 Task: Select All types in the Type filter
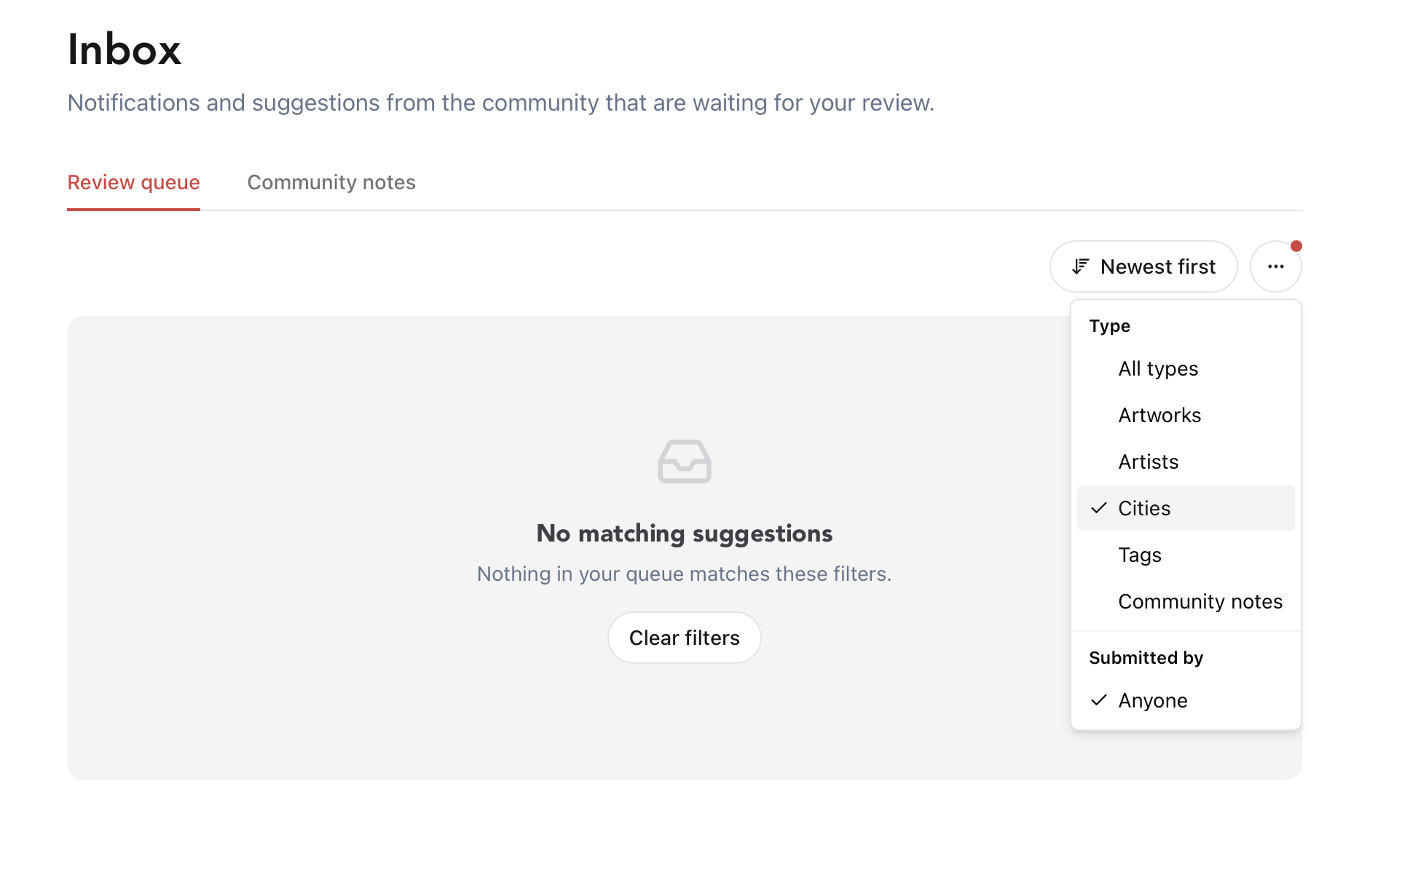click(1186, 368)
